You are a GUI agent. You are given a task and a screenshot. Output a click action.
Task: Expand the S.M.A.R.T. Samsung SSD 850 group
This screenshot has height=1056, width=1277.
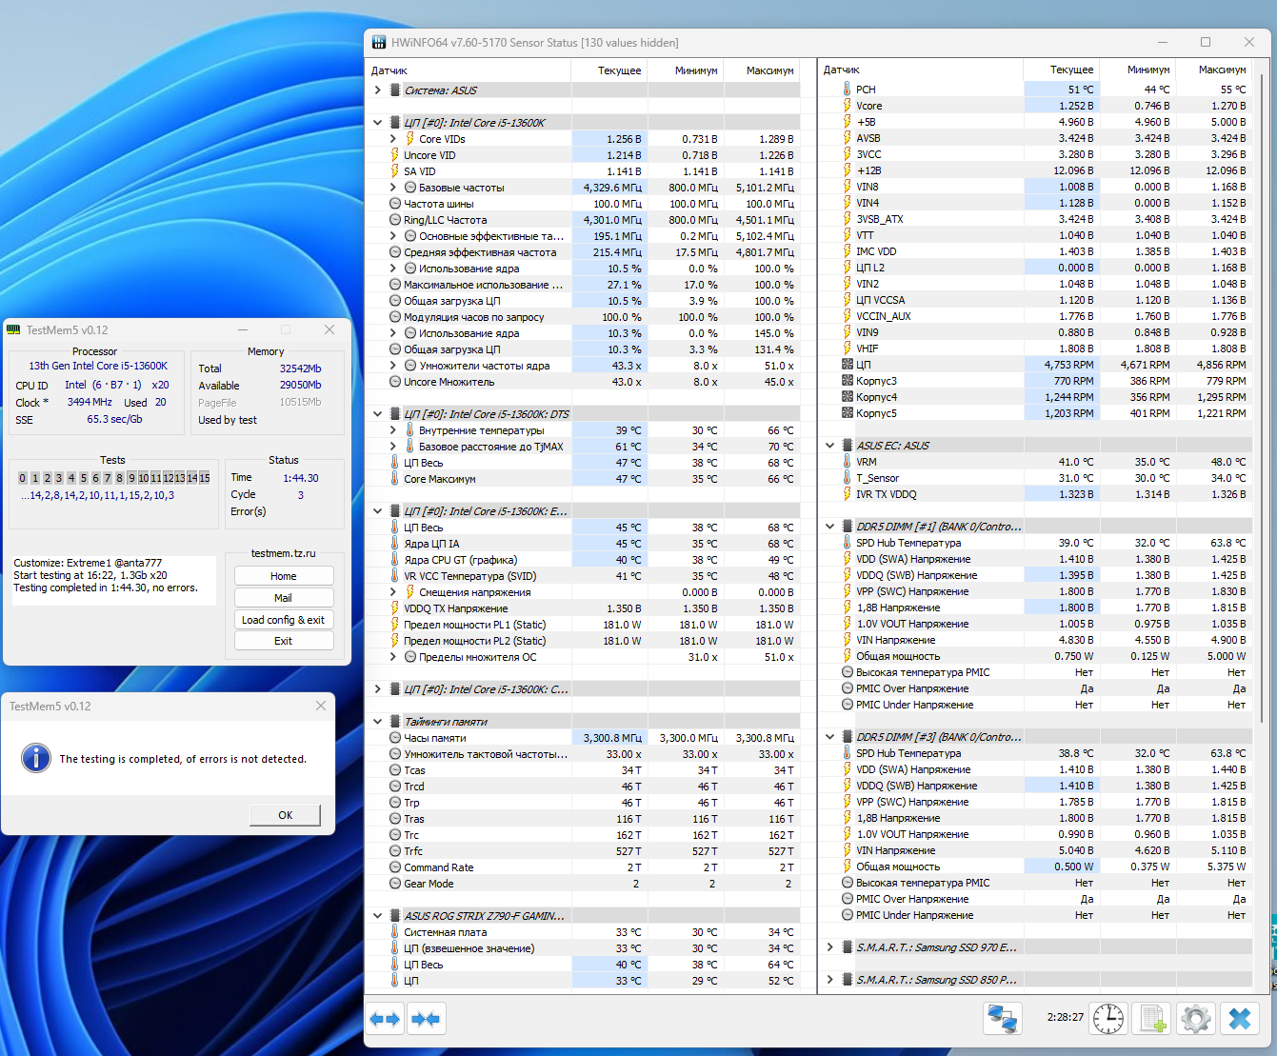(830, 980)
